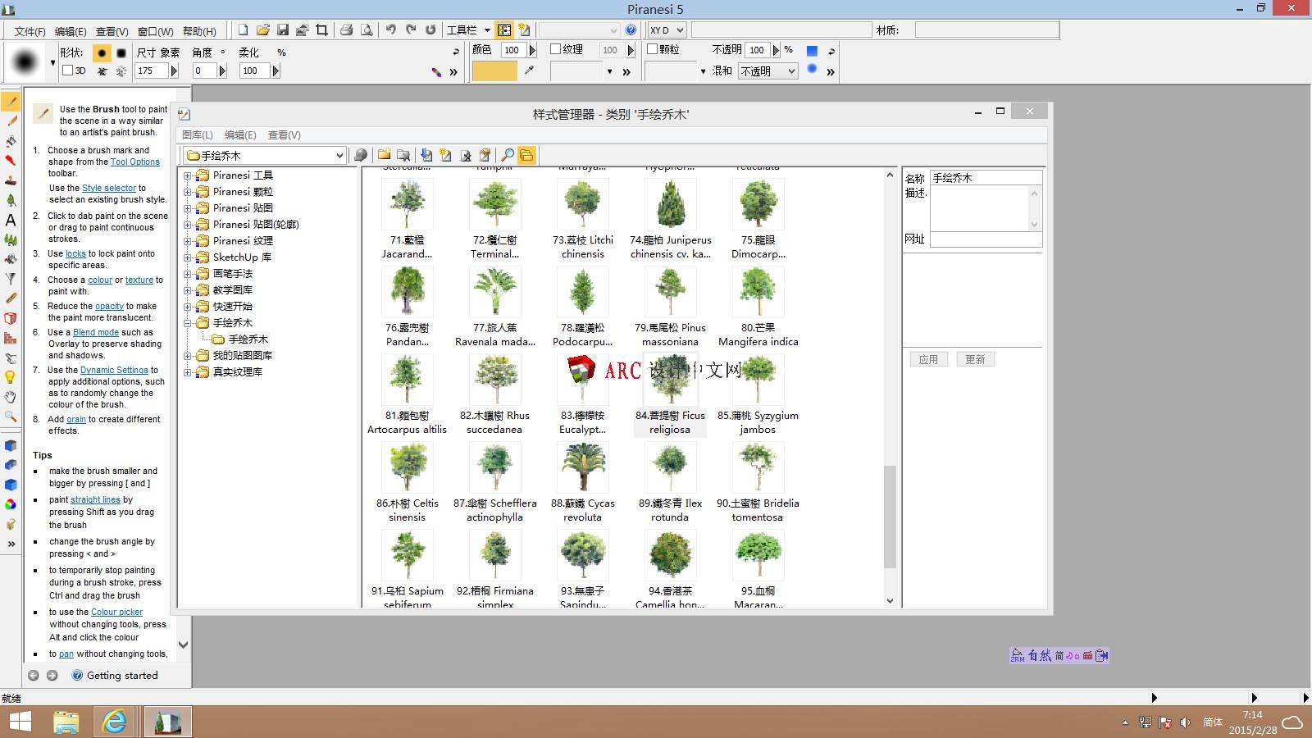Click the blue help question mark icon
The image size is (1312, 738).
(x=631, y=30)
